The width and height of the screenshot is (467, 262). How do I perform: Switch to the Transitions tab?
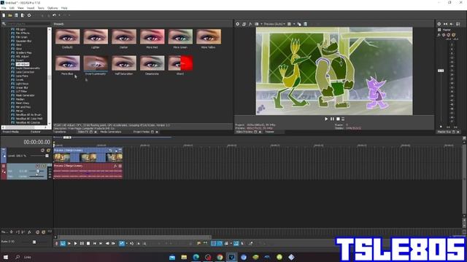60,132
